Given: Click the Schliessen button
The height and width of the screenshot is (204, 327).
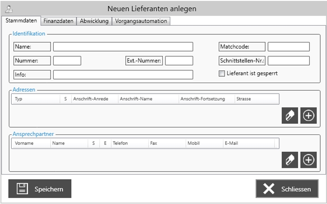Looking at the screenshot, I should [x=287, y=189].
